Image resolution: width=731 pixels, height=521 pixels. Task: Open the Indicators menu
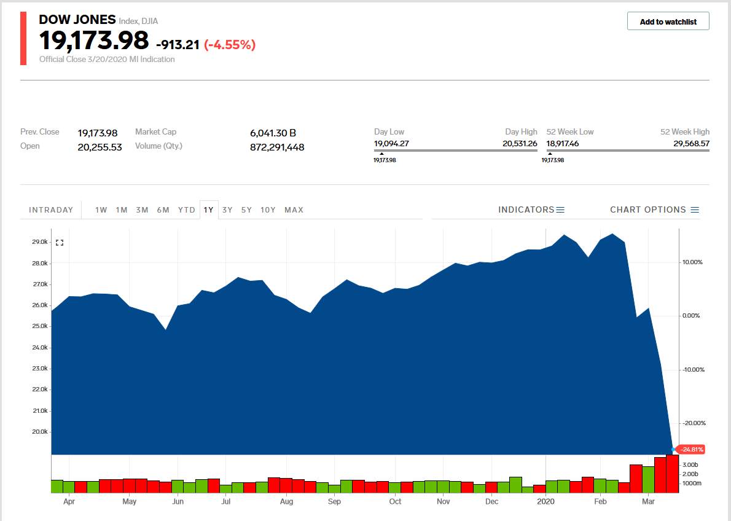point(531,210)
